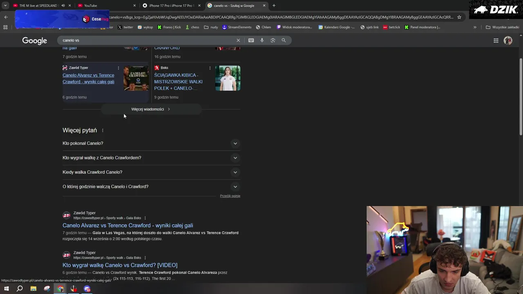Expand 'Kiedy walka Crawford Canelo?' question
Image resolution: width=523 pixels, height=294 pixels.
151,172
